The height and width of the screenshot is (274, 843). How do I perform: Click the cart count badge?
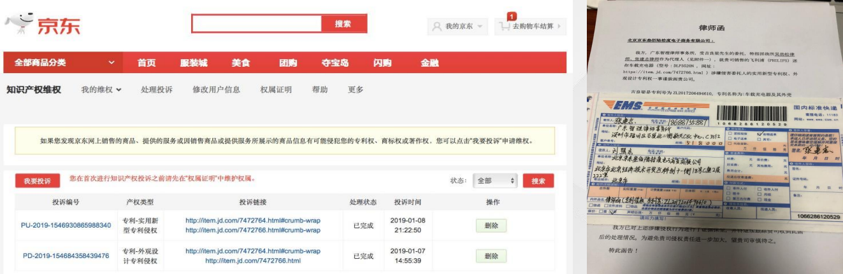[x=511, y=15]
